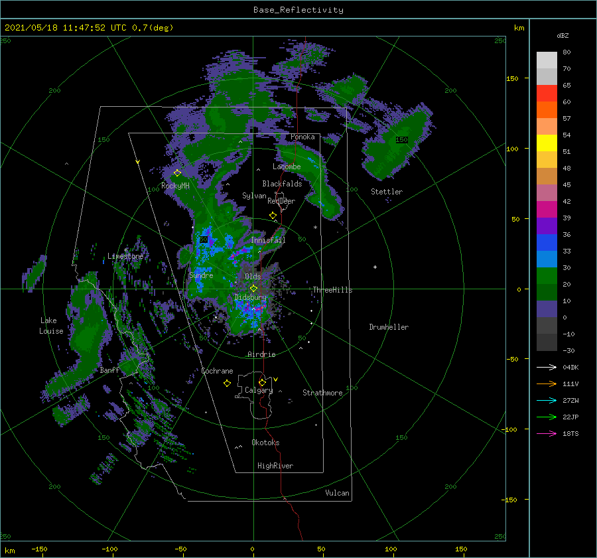The image size is (597, 558).
Task: Click the magenta 18TS arrow in legend
Action: 547,433
